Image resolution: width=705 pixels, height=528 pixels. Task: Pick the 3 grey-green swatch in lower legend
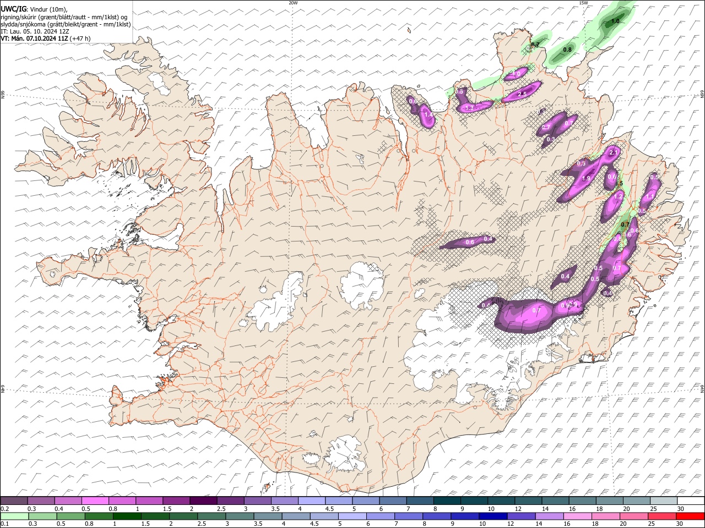pyautogui.click(x=240, y=516)
